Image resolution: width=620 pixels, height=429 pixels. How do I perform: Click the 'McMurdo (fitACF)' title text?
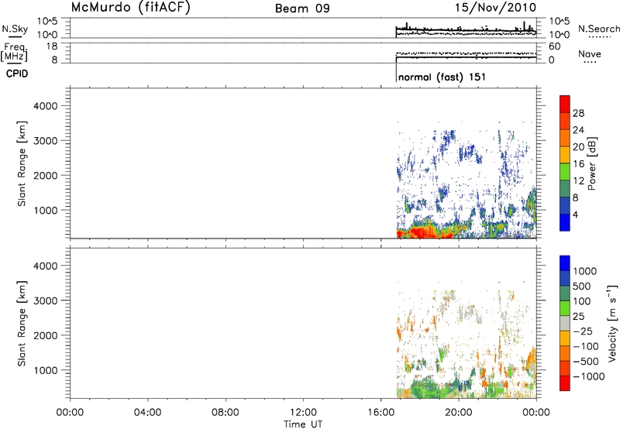point(130,8)
